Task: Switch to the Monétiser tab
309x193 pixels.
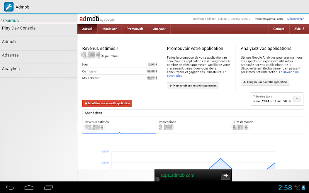Action: pos(110,29)
